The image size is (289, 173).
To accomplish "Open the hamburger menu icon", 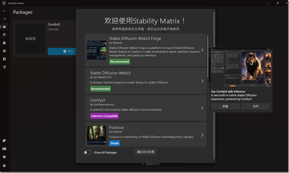I will 4,19.
